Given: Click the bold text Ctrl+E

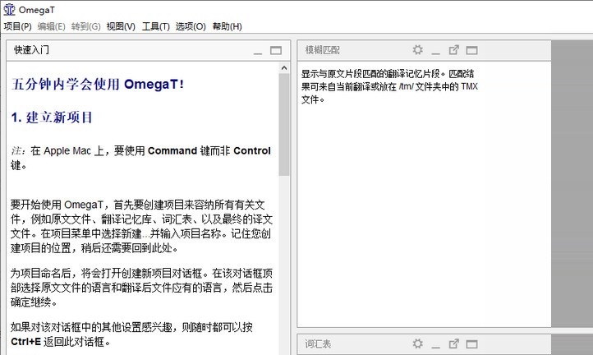Looking at the screenshot, I should [25, 342].
